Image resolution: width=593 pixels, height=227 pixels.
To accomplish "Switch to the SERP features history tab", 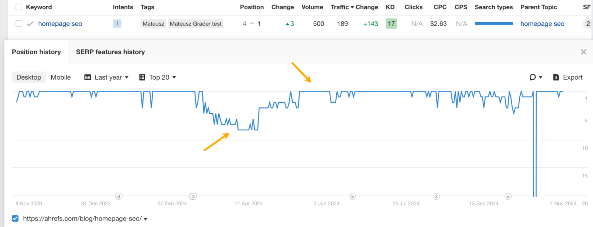I will tap(110, 52).
